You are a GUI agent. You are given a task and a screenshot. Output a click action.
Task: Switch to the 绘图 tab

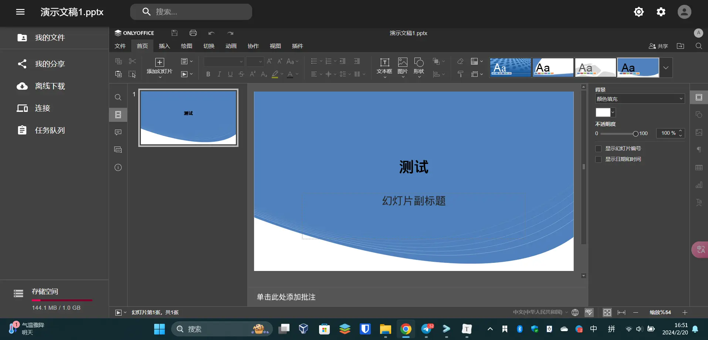tap(187, 46)
